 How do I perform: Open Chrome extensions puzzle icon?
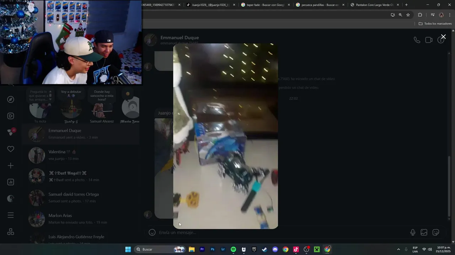(420, 15)
